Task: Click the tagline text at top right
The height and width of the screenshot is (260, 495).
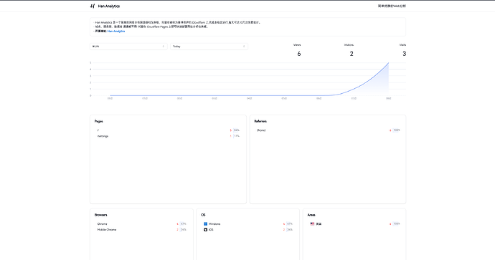Action: [x=392, y=6]
